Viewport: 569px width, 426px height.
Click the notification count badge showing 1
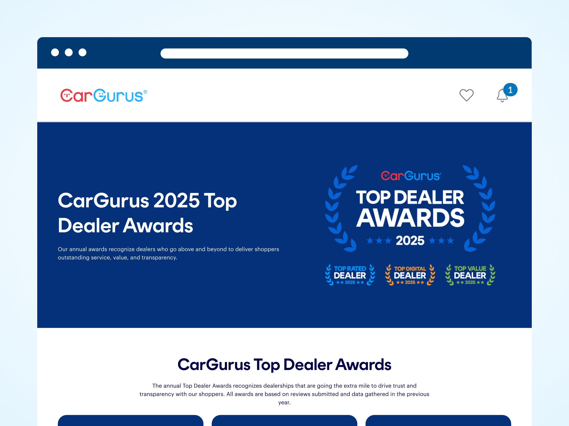click(510, 90)
